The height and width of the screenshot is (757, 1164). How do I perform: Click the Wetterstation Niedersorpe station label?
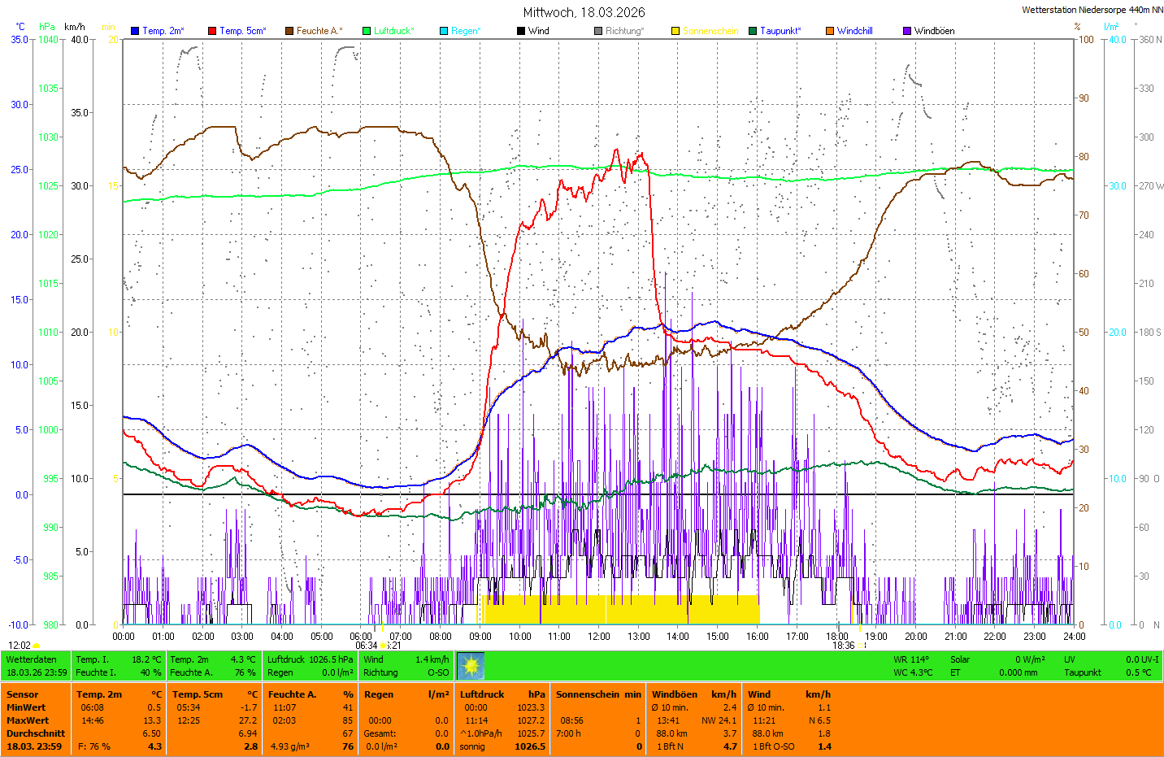pyautogui.click(x=1092, y=10)
